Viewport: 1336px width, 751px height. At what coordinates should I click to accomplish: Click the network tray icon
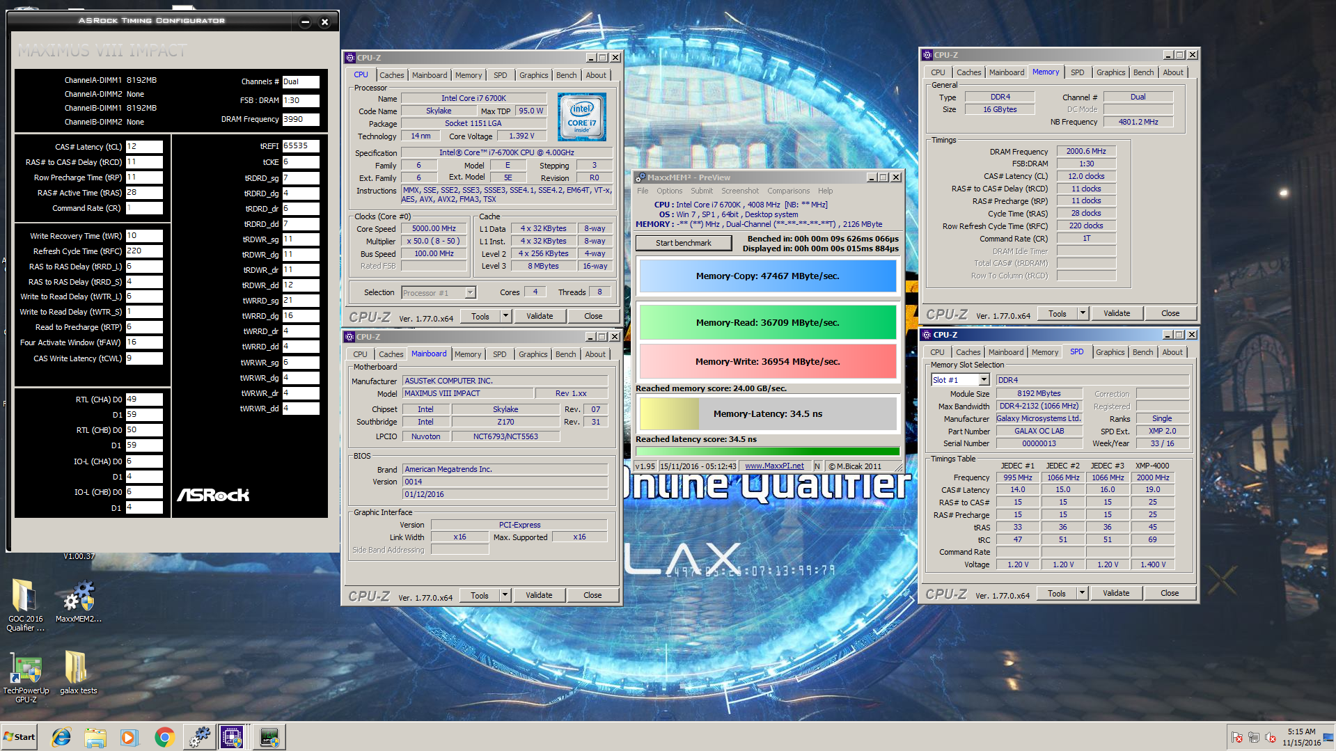click(x=1254, y=737)
